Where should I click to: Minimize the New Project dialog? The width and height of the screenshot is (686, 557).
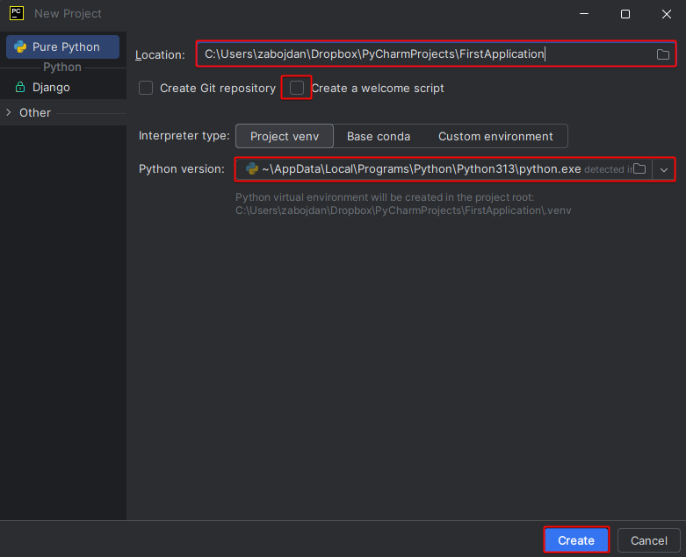coord(584,14)
